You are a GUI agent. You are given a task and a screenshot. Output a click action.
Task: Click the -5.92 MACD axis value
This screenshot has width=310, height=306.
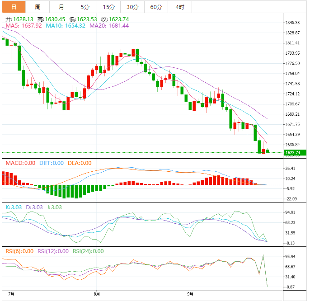[290, 188]
